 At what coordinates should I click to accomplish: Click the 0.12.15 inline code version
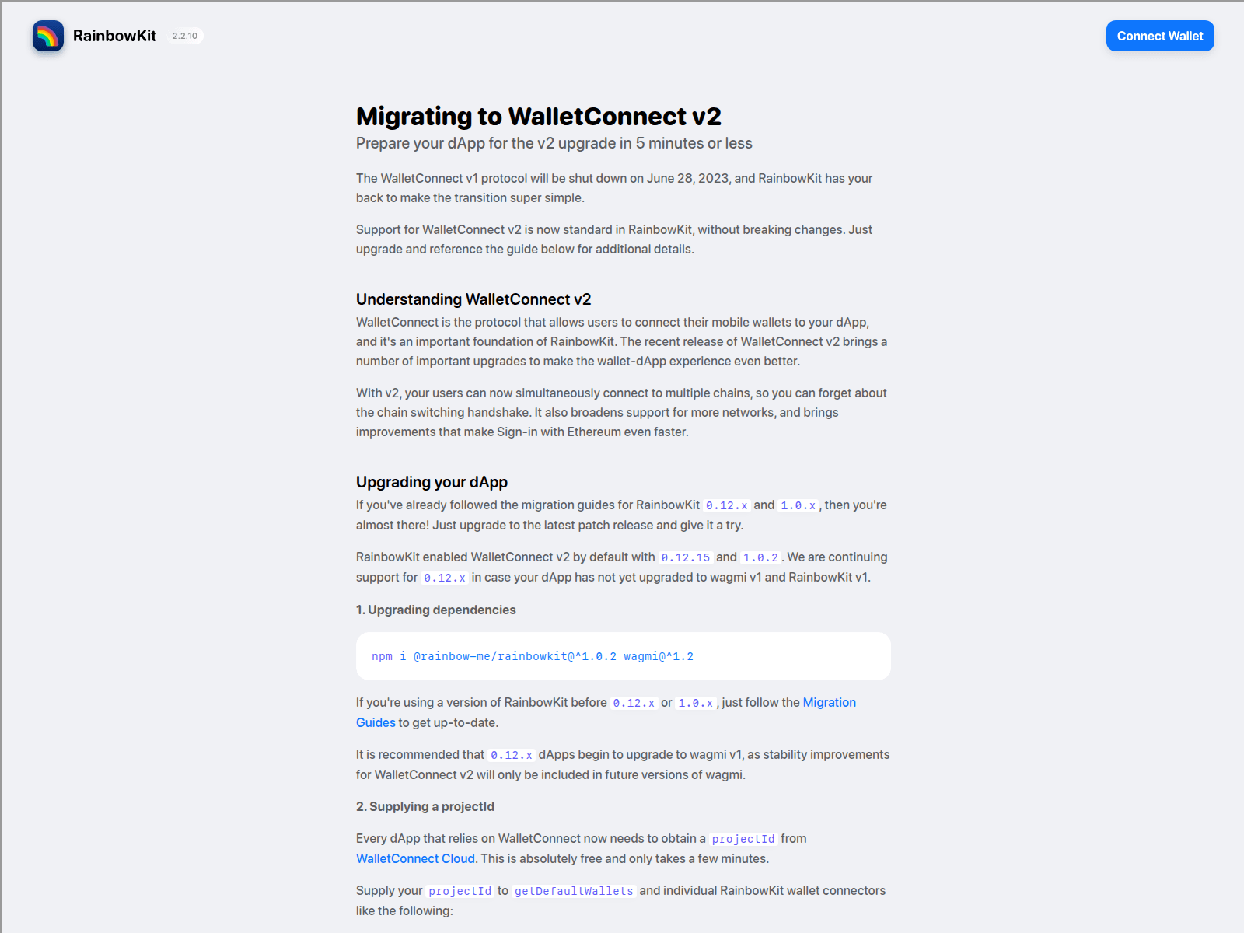click(685, 557)
